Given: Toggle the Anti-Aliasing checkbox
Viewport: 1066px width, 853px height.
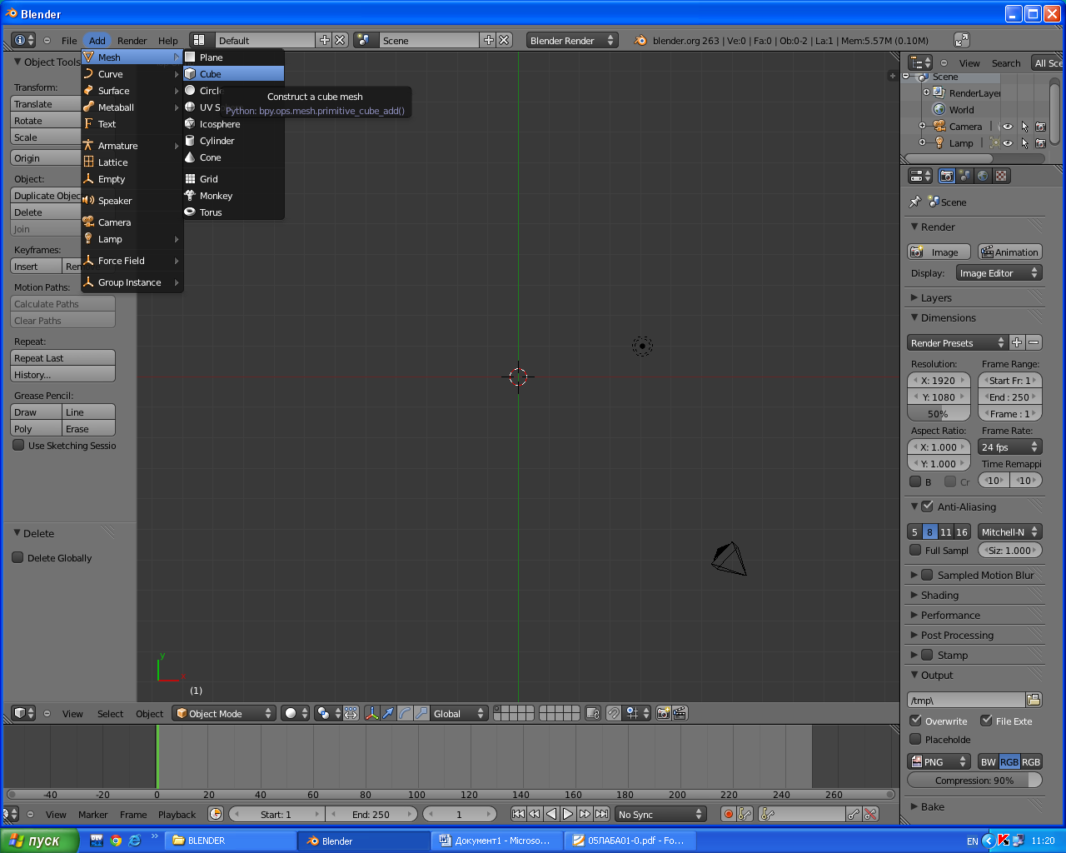Looking at the screenshot, I should pyautogui.click(x=927, y=506).
